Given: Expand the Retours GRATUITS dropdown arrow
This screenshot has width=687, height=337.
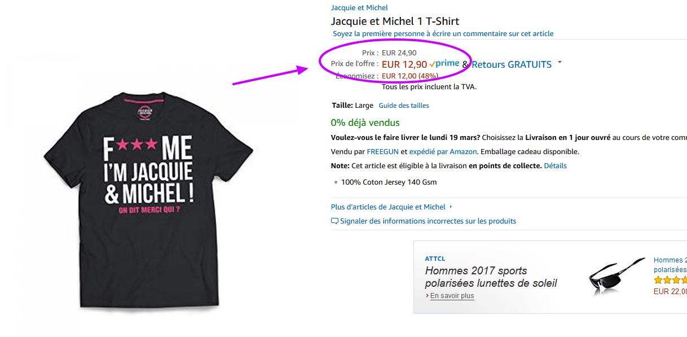Looking at the screenshot, I should pos(559,63).
